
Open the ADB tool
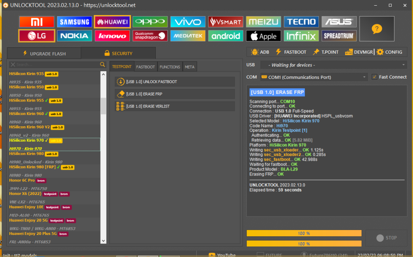click(260, 52)
